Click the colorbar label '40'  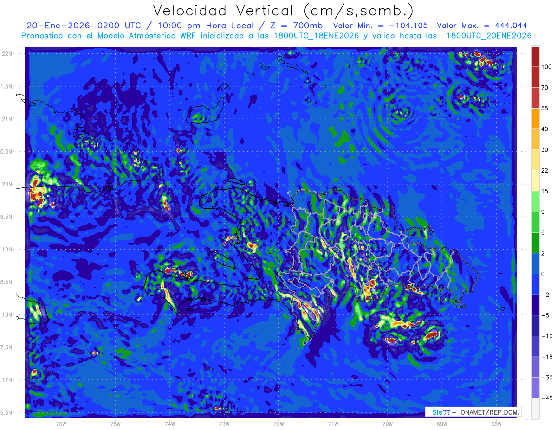(x=545, y=129)
